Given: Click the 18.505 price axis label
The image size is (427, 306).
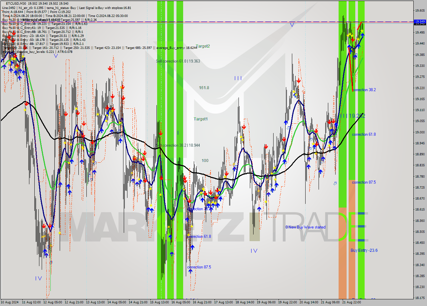Looking at the screenshot, I should pyautogui.click(x=420, y=231).
